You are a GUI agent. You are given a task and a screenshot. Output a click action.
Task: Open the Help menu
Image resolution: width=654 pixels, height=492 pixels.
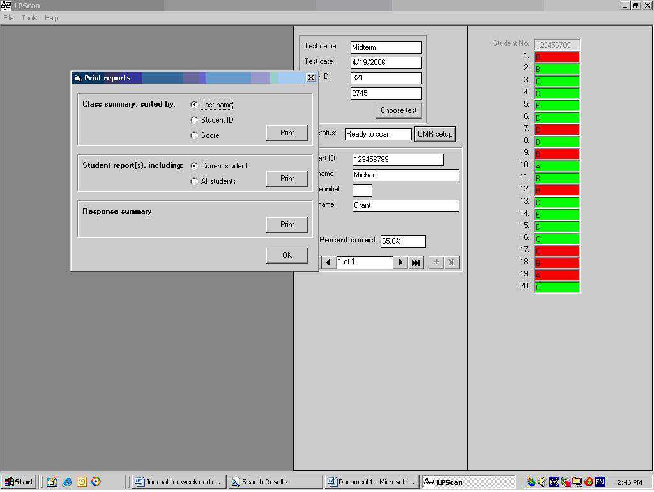point(51,18)
